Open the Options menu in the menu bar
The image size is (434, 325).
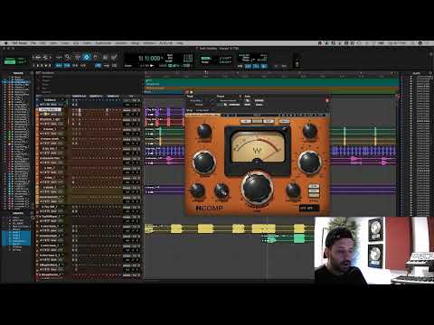121,43
